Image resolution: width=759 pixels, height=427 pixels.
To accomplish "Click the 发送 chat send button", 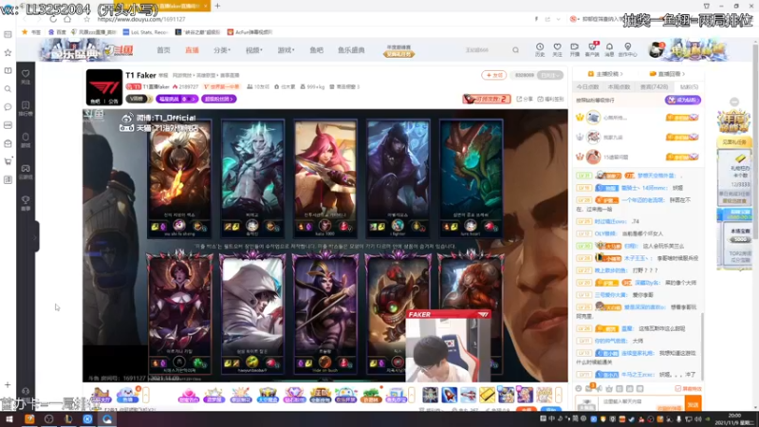I will pyautogui.click(x=693, y=404).
